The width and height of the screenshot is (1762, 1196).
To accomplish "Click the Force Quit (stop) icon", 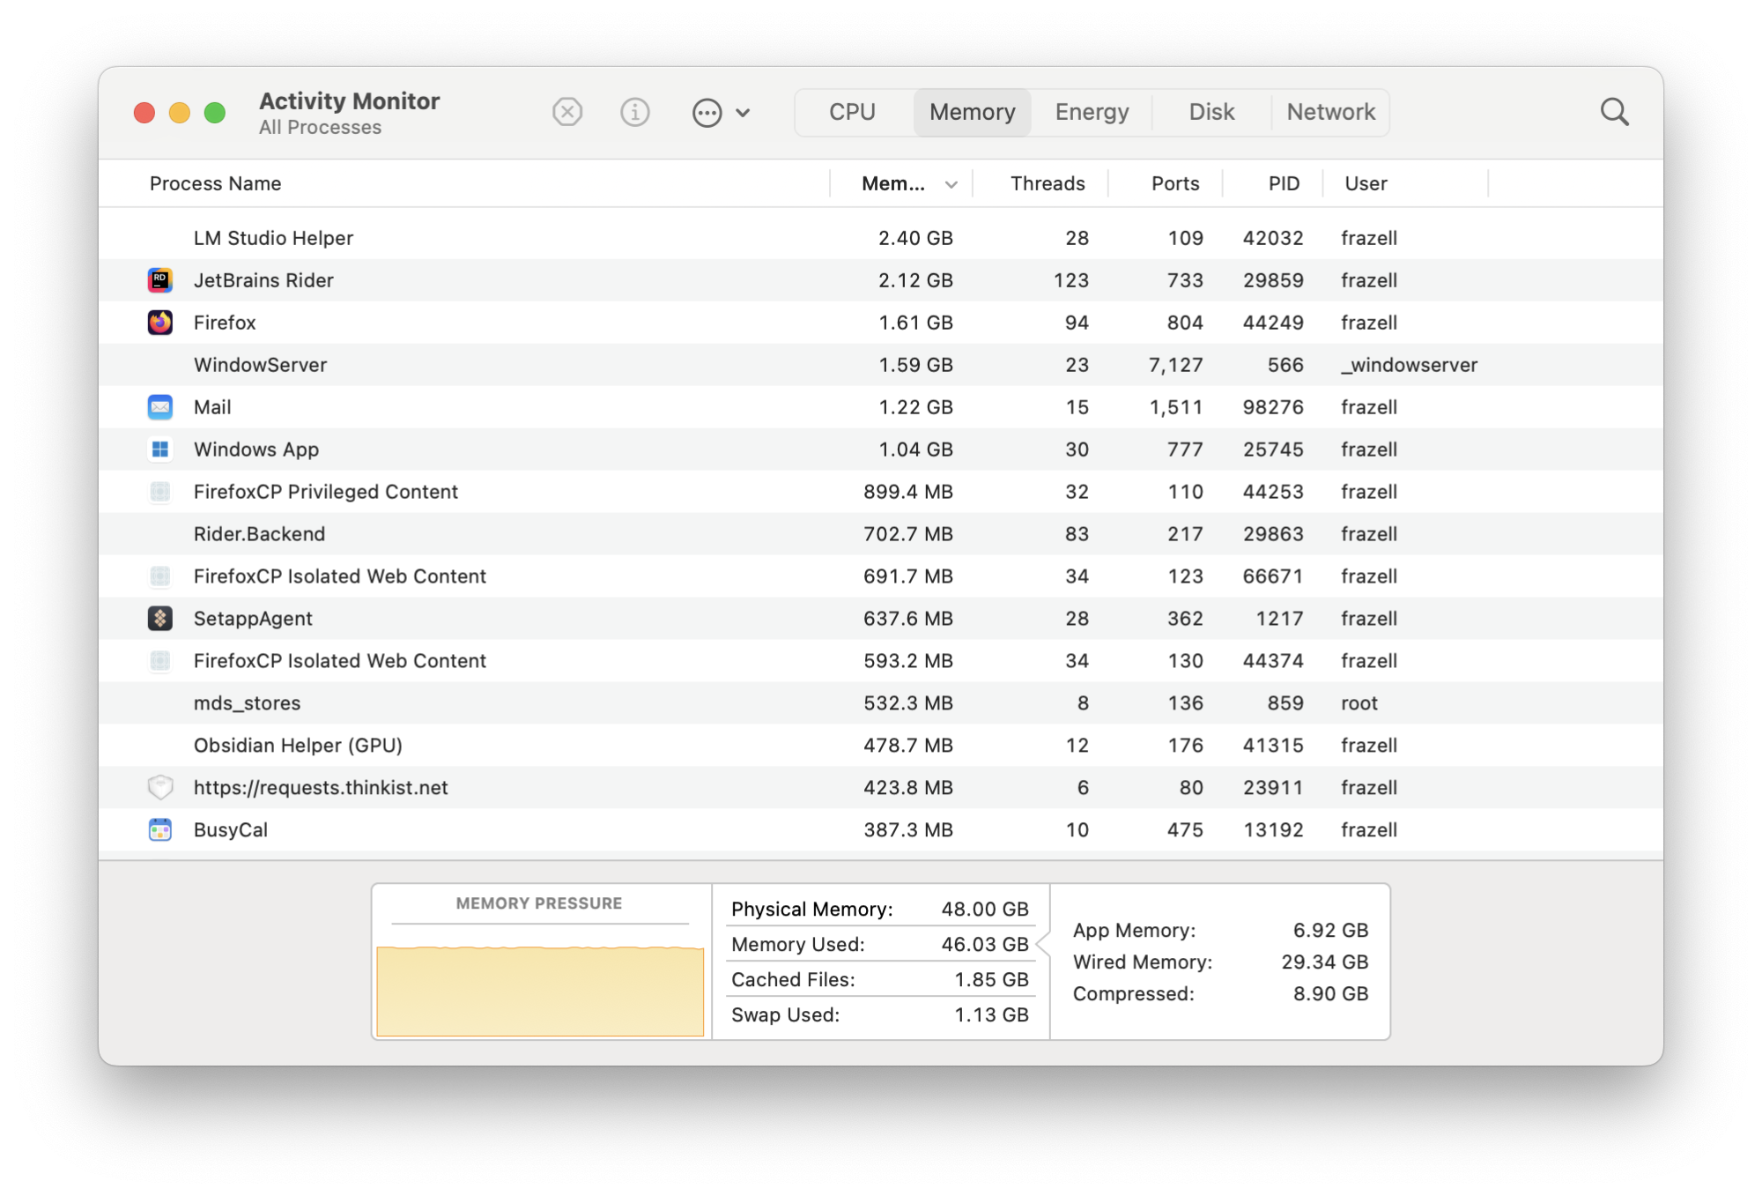I will pyautogui.click(x=567, y=112).
